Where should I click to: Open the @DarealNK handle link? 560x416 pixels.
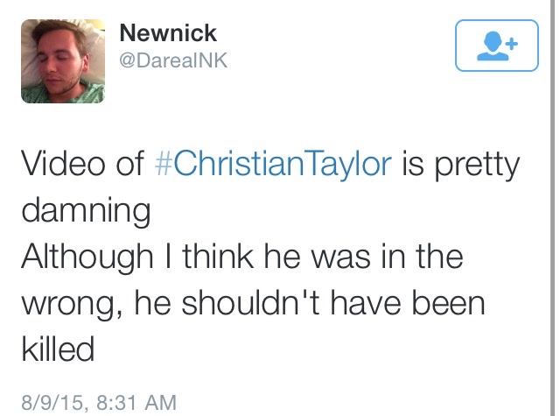tap(172, 61)
